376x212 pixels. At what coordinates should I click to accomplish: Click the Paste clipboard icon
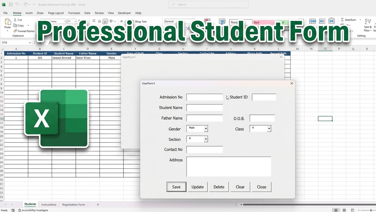coord(7,21)
